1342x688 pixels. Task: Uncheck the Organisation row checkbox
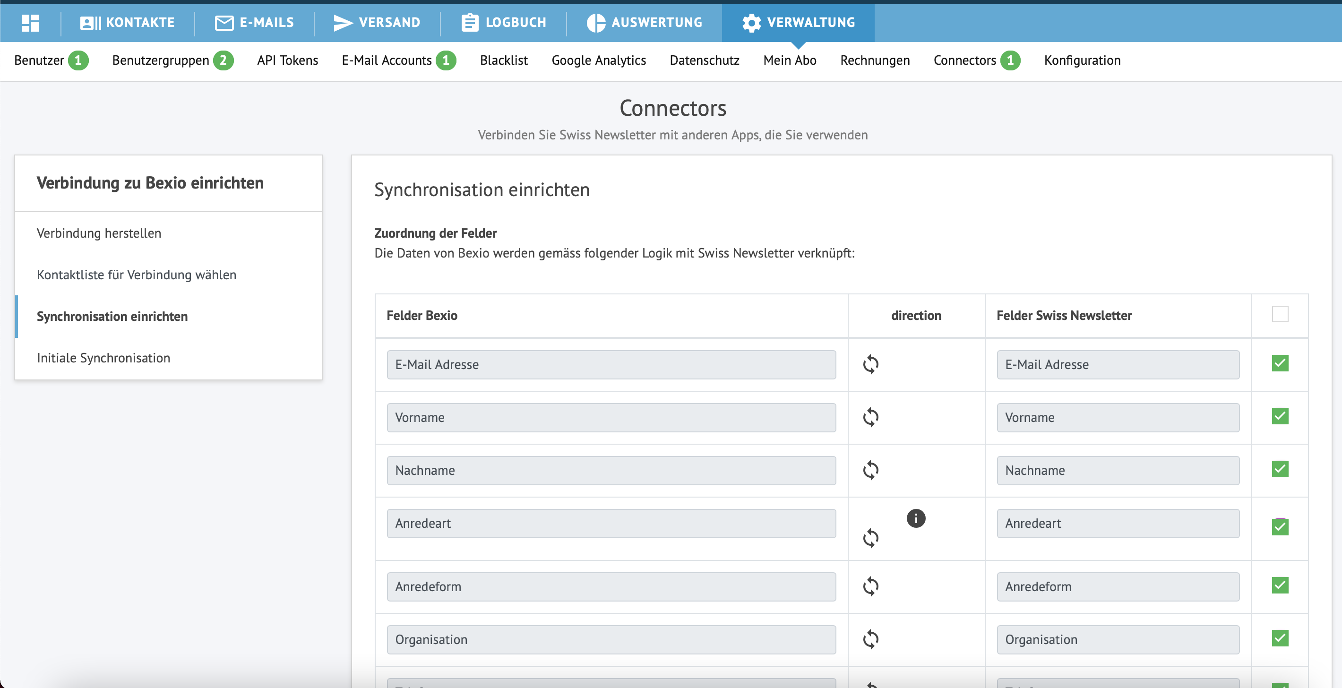tap(1280, 638)
